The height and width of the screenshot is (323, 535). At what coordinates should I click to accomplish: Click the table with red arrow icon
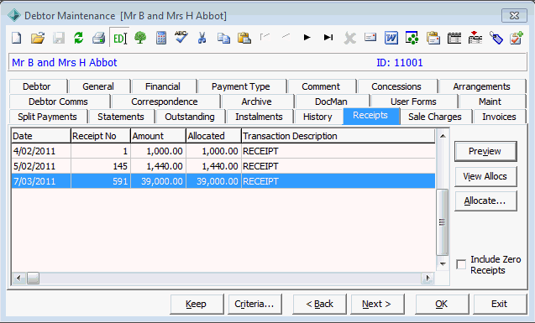click(x=475, y=38)
